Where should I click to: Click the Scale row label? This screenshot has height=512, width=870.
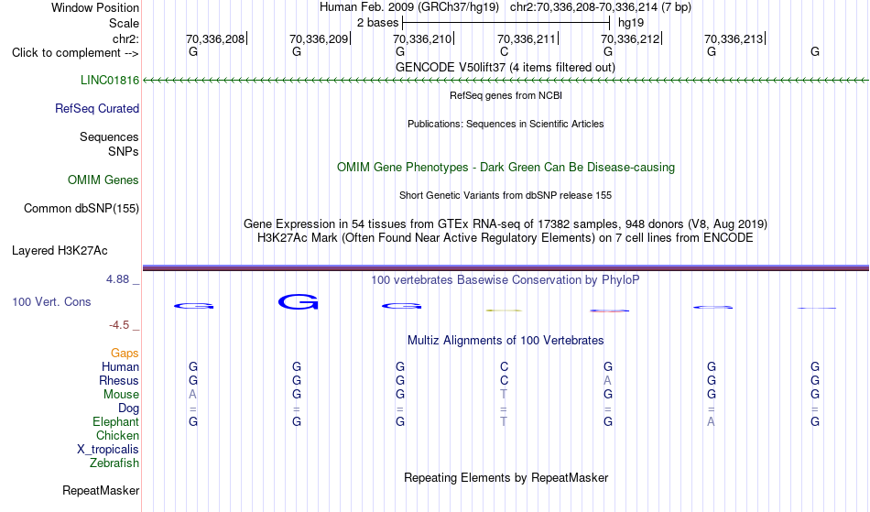[x=124, y=23]
